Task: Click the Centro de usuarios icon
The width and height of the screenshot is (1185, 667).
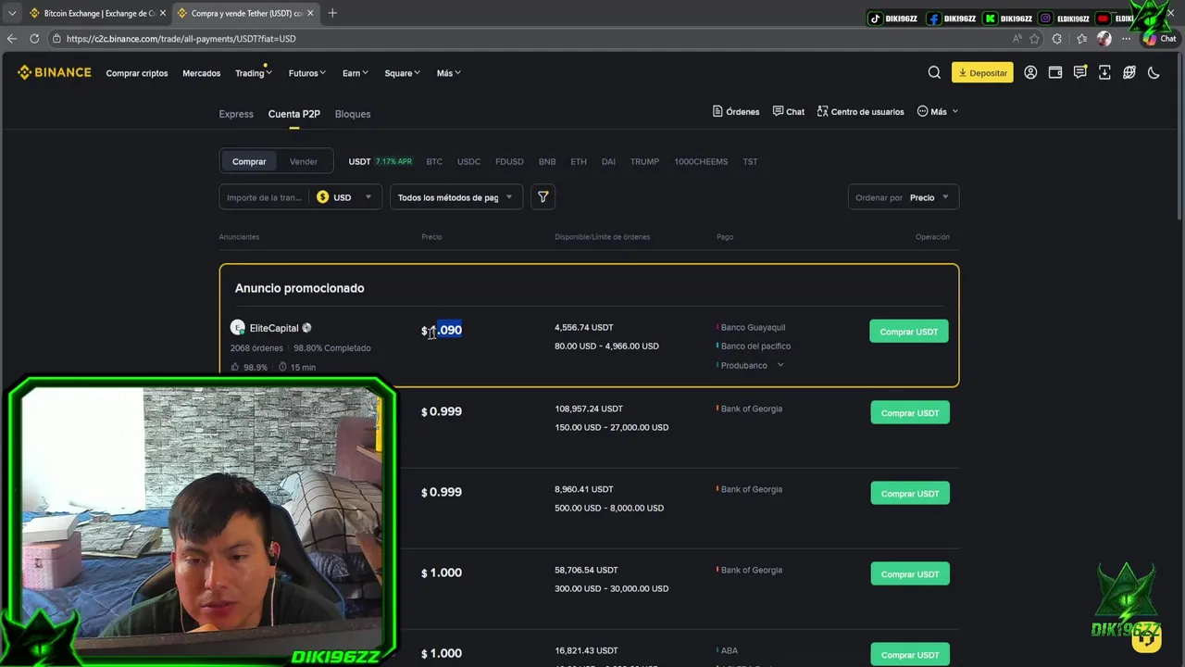Action: [822, 111]
